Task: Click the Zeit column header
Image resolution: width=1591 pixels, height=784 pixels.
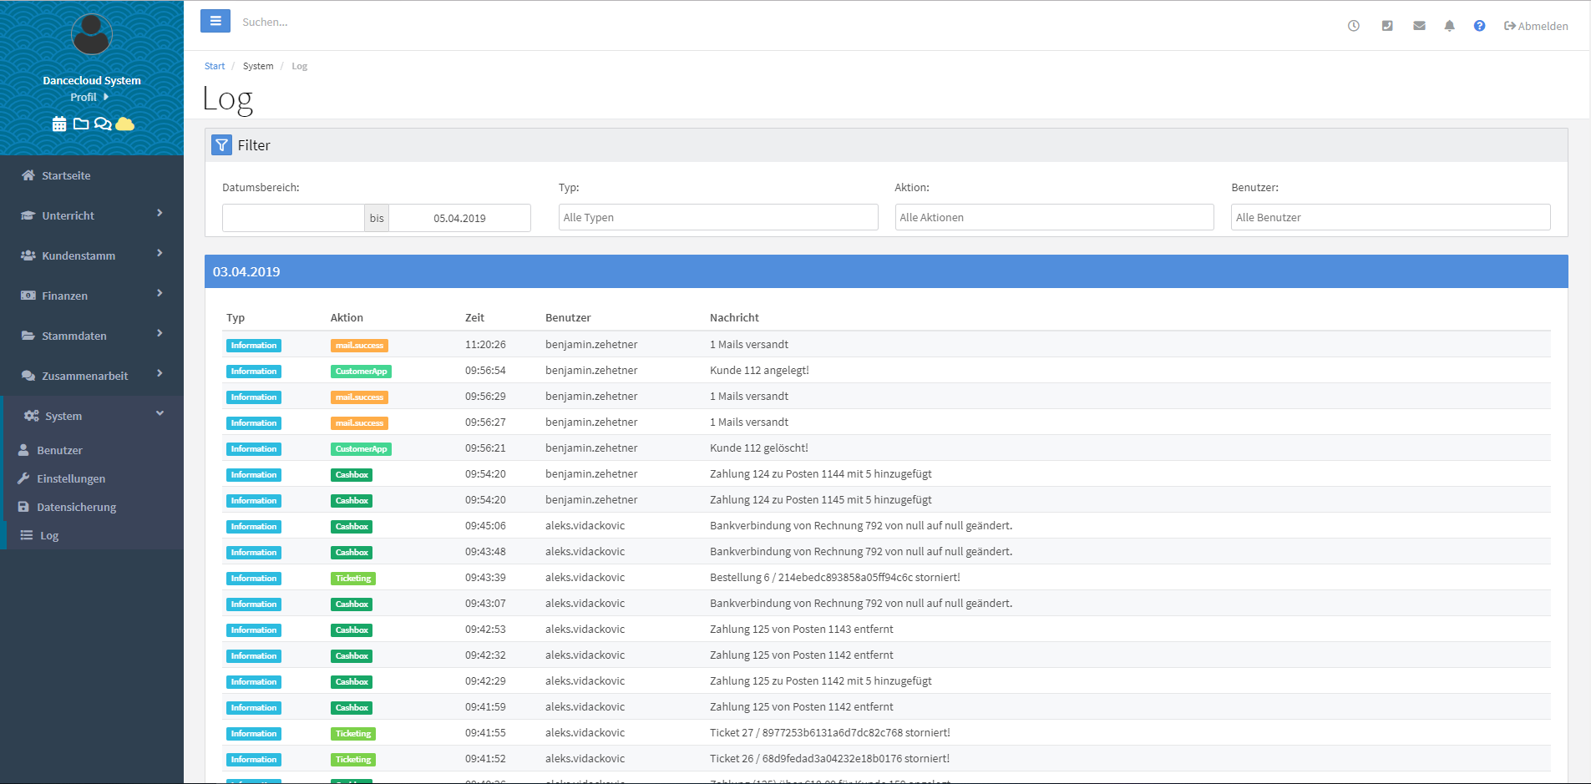Action: pos(474,317)
